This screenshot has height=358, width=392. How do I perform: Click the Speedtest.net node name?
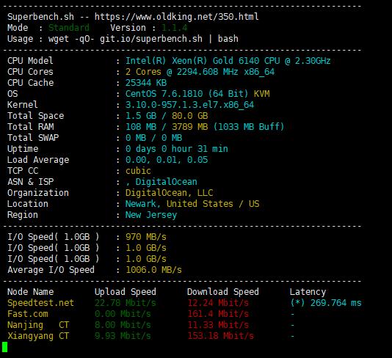pyautogui.click(x=40, y=303)
